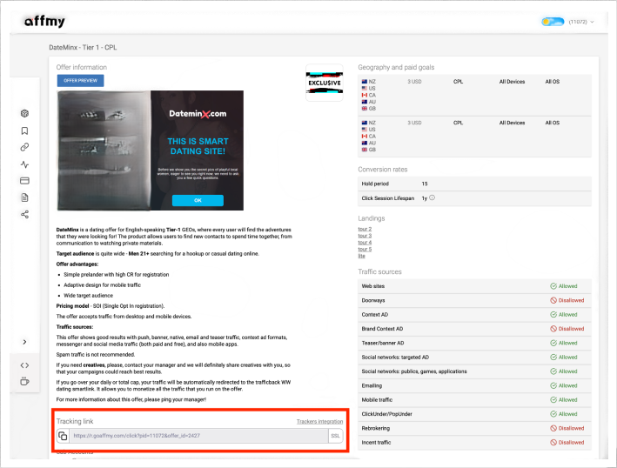Open the activity pulse sidebar icon

pyautogui.click(x=24, y=164)
